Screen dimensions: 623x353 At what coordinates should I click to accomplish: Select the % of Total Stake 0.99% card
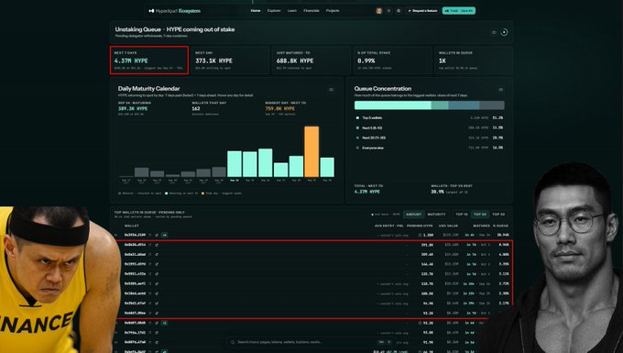click(x=392, y=61)
